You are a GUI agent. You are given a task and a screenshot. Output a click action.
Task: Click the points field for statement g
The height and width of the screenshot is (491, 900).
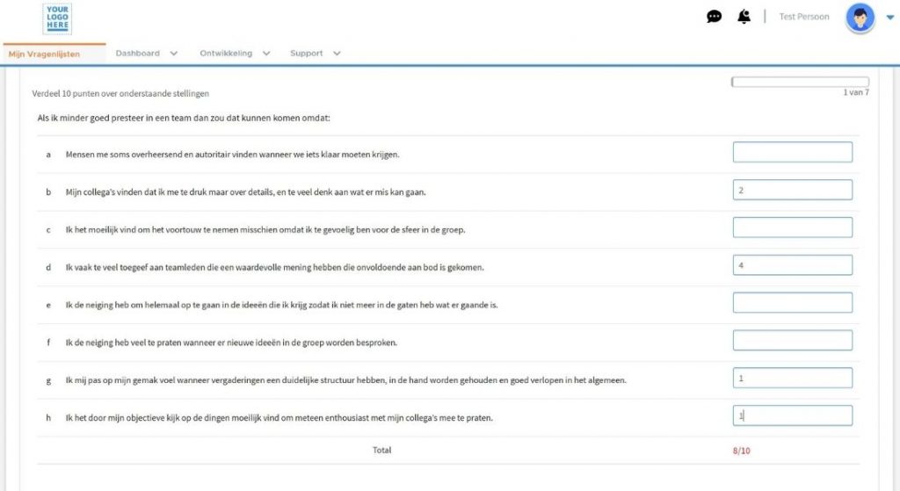pyautogui.click(x=792, y=378)
